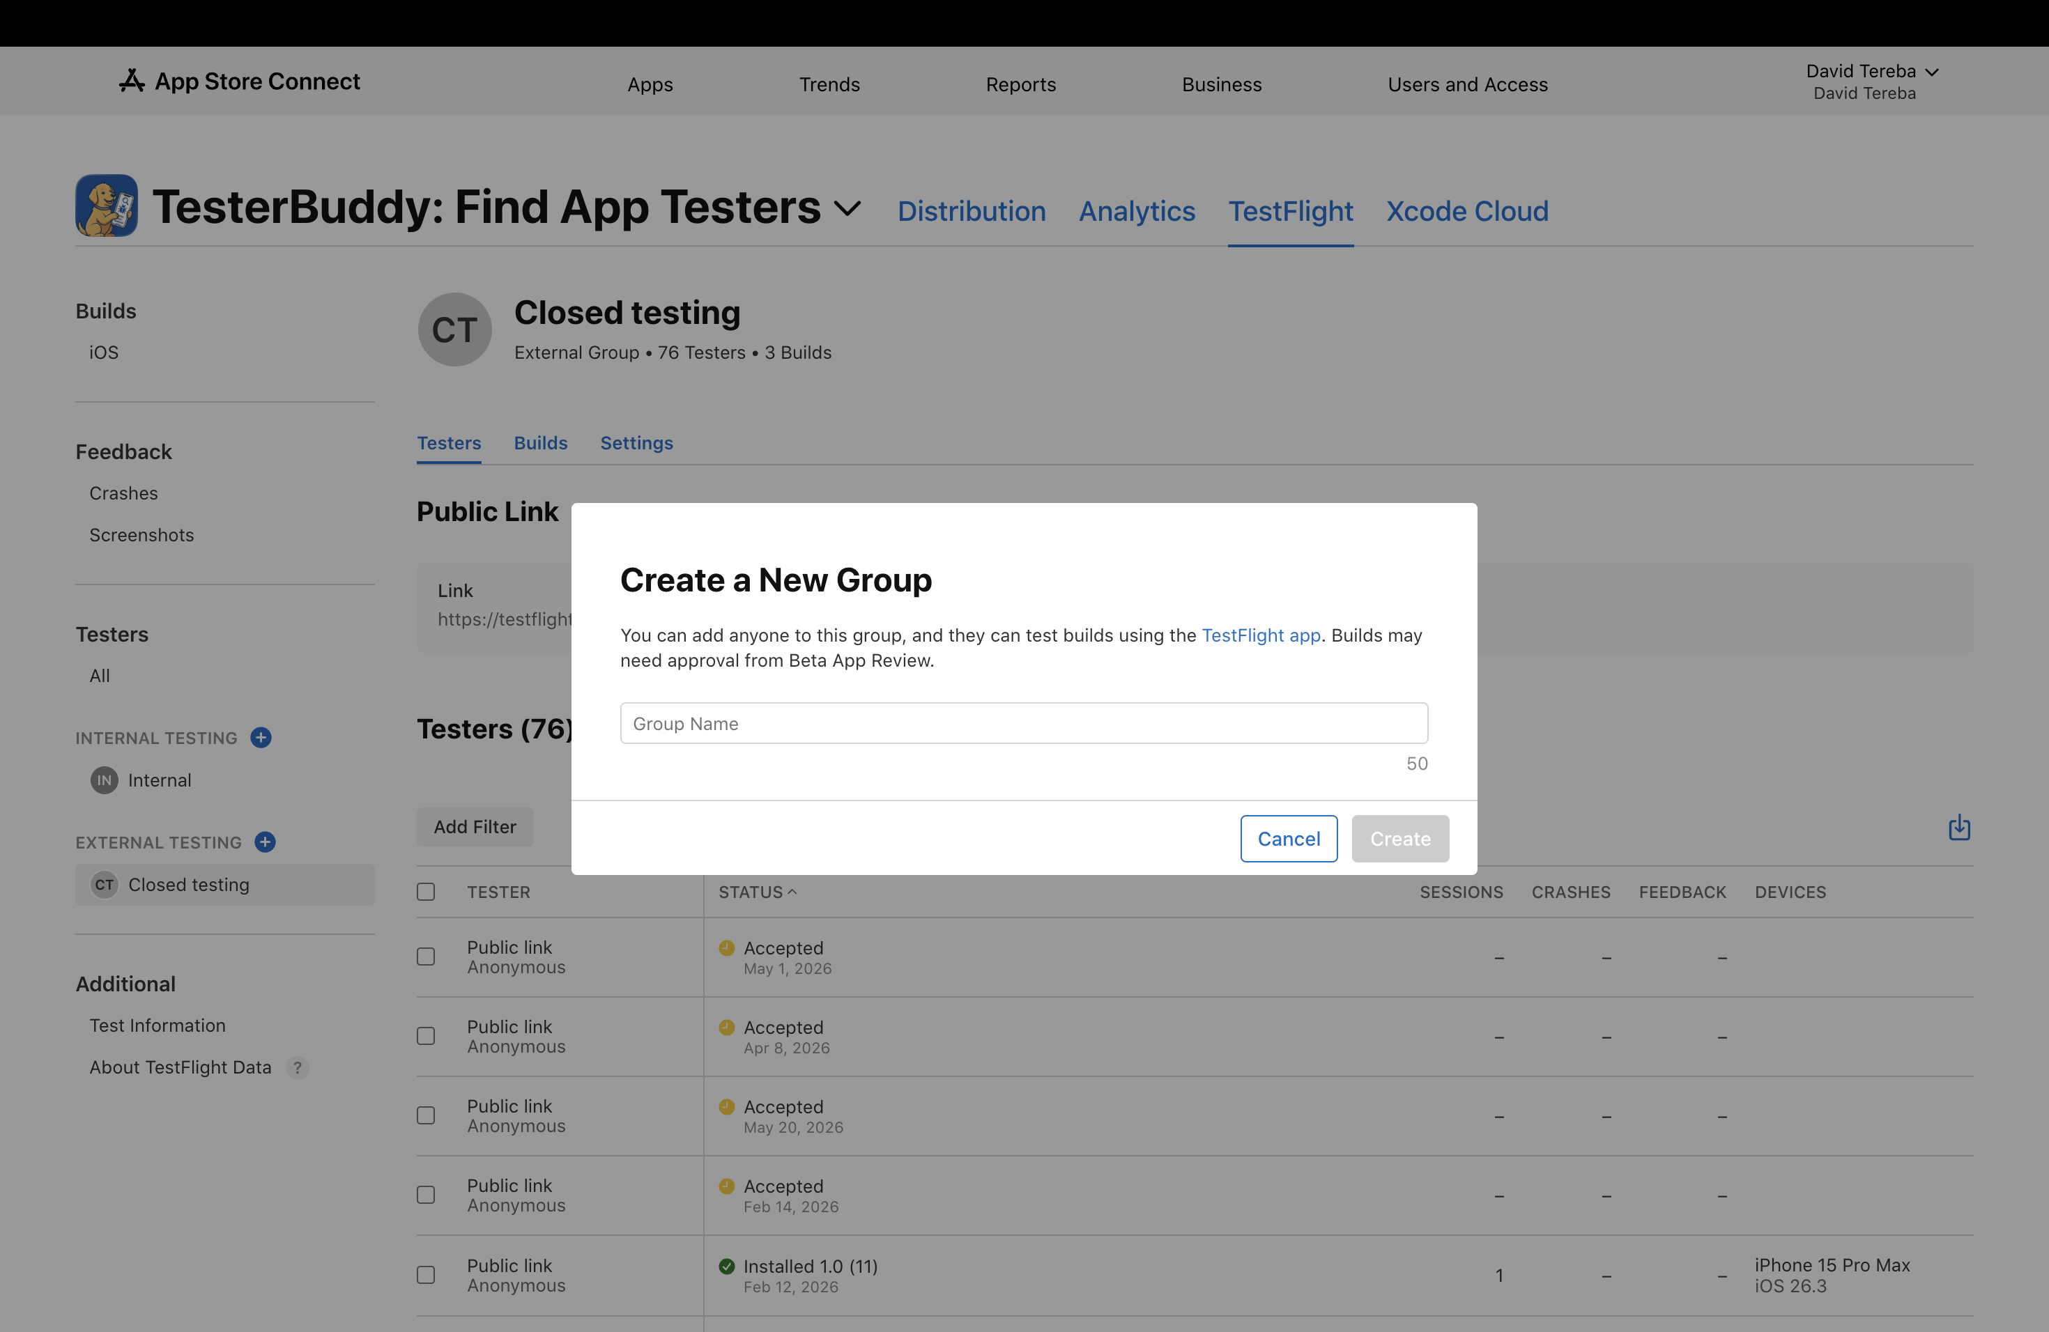Viewport: 2049px width, 1332px height.
Task: Open the Reports menu item
Action: point(1021,84)
